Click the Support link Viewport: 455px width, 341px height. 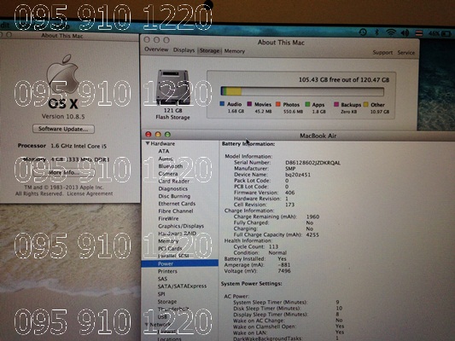pyautogui.click(x=382, y=53)
